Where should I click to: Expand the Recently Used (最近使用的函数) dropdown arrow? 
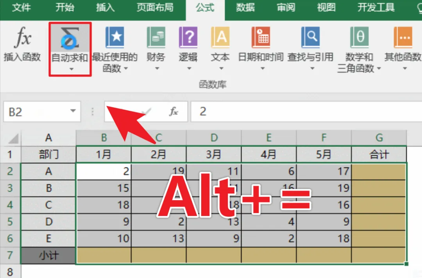coord(125,69)
